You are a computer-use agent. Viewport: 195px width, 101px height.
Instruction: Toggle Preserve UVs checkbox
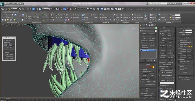(161, 38)
